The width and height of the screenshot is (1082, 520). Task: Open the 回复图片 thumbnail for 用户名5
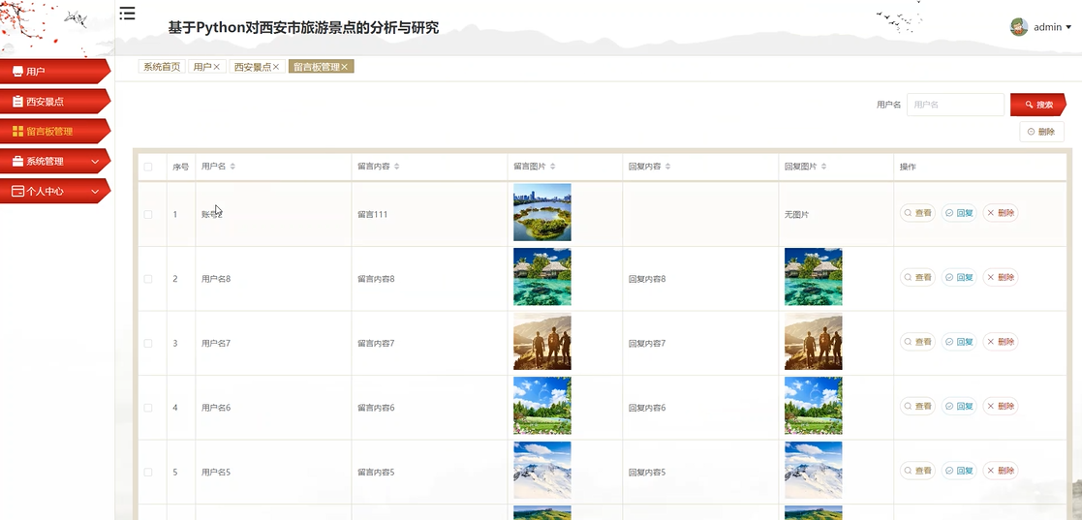tap(814, 471)
